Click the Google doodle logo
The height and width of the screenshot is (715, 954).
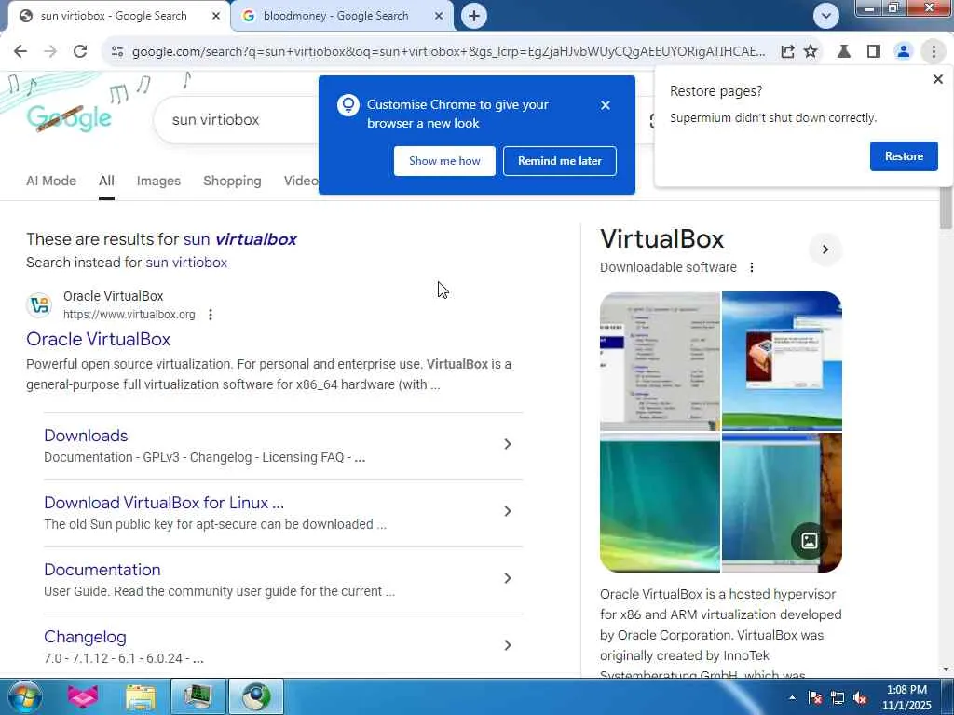click(x=69, y=118)
